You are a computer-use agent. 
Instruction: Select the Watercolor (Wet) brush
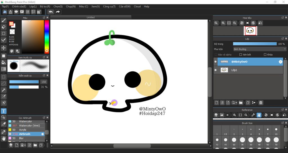tap(29, 126)
